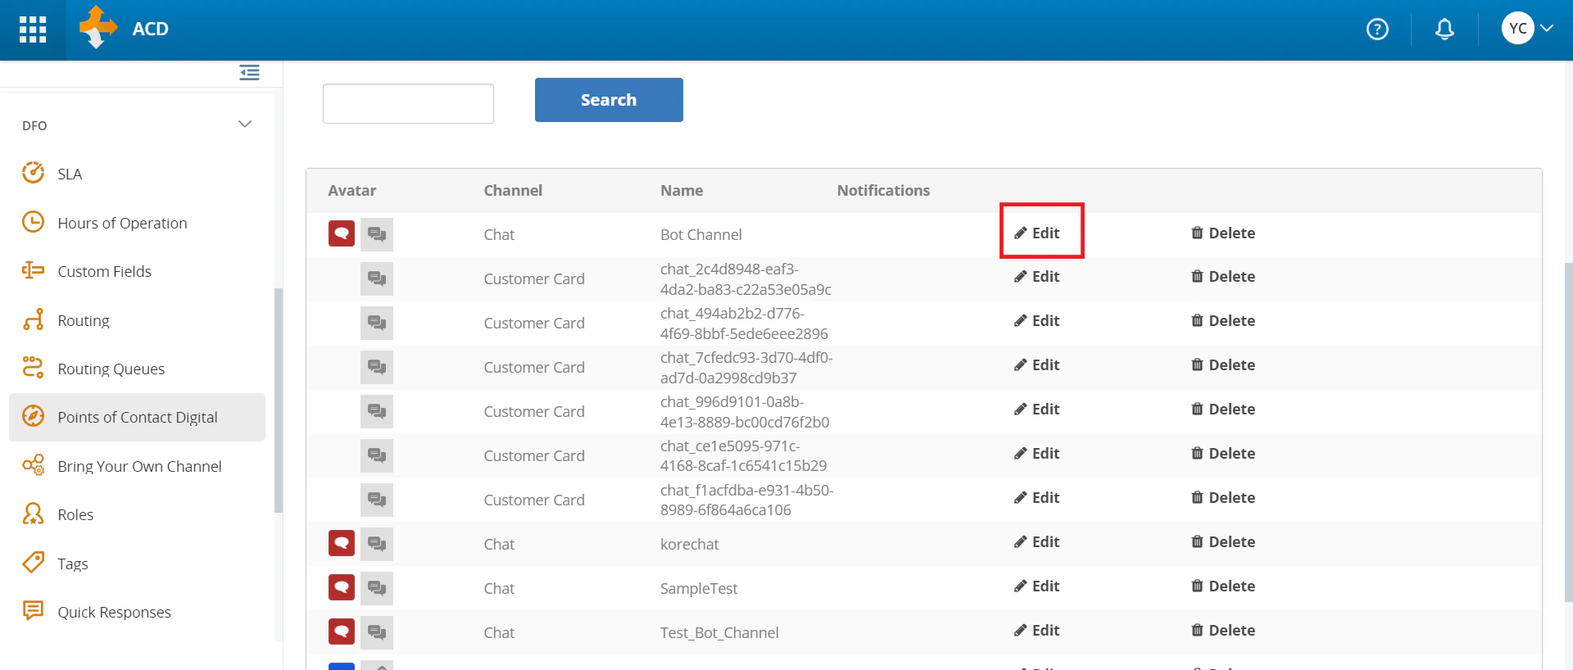Screen dimensions: 1573x670
Task: Delete the chat_7cfedc93 Customer Card
Action: tap(1223, 365)
